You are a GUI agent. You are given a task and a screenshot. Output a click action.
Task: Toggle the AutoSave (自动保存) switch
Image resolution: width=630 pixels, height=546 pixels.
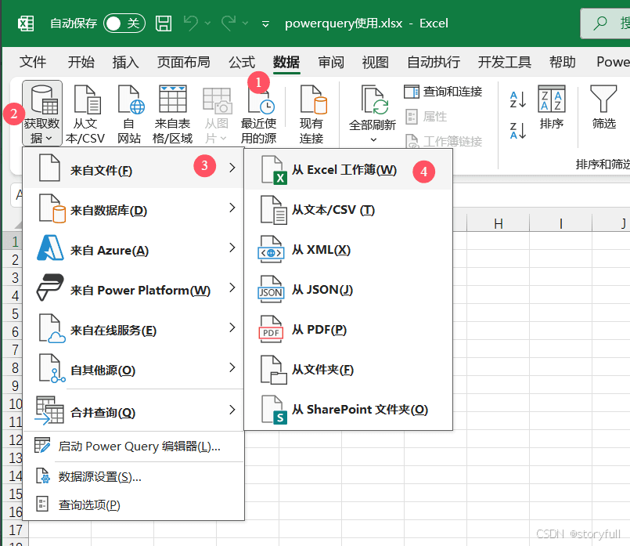pos(124,24)
